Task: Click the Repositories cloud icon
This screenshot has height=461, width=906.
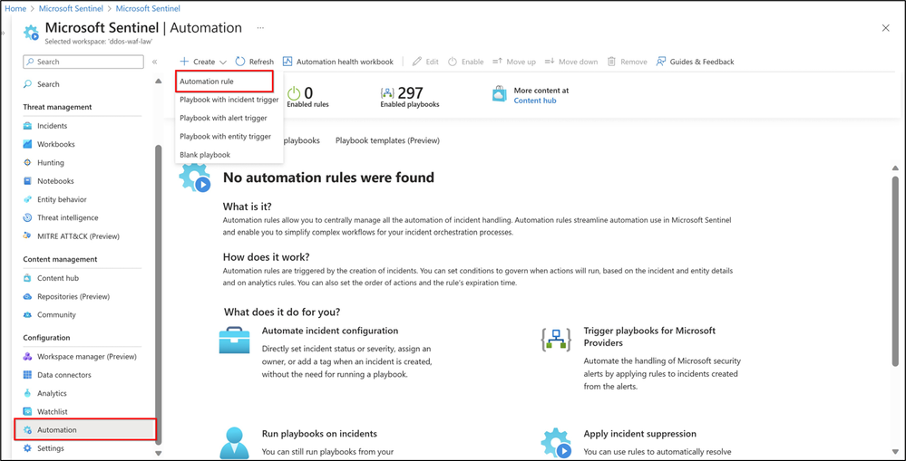Action: coord(27,296)
